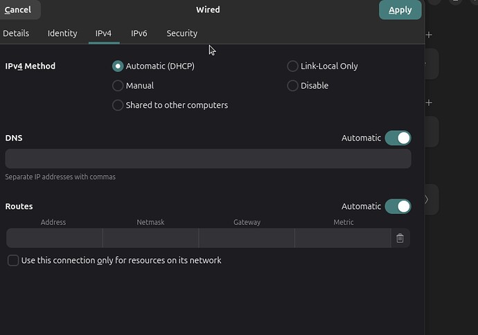This screenshot has width=478, height=335.
Task: Toggle automatic Routes switch
Action: coord(398,206)
